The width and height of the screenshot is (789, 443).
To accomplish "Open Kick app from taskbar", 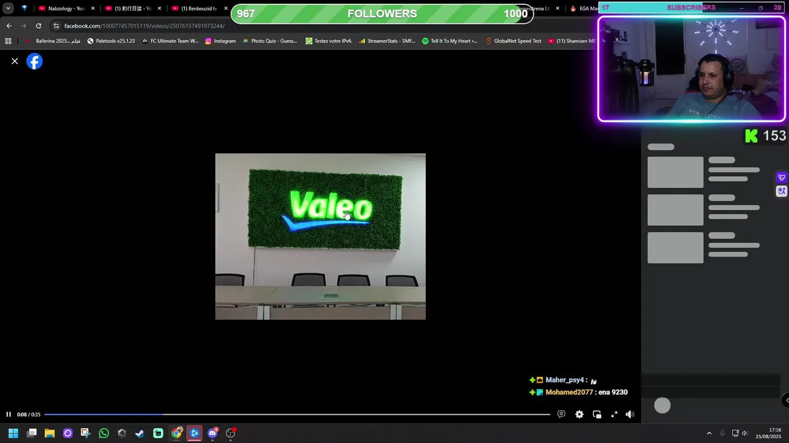I will pyautogui.click(x=158, y=433).
